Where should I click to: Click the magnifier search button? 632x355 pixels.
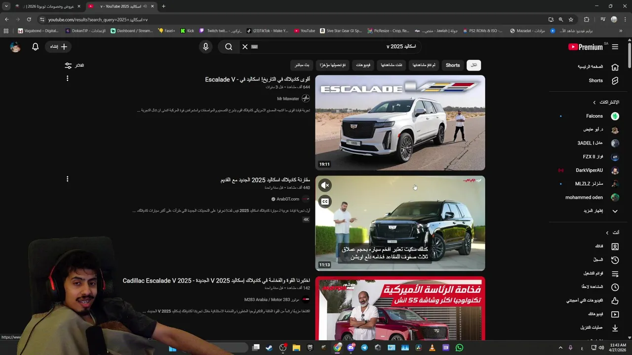click(229, 47)
